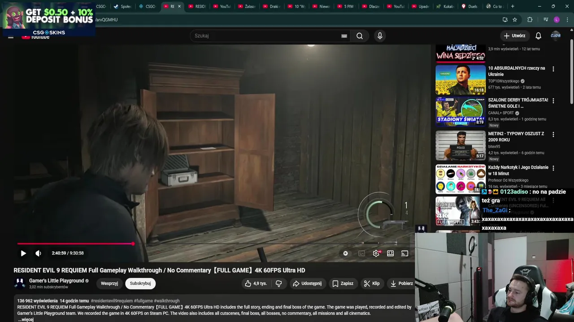Open the on-screen keyboard in the search box
The height and width of the screenshot is (322, 574).
tap(344, 36)
